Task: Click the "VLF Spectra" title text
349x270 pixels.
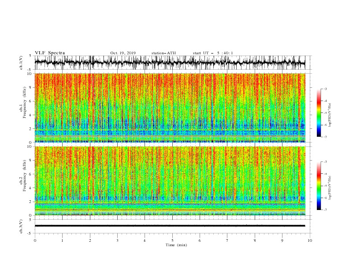Action: tap(50, 53)
